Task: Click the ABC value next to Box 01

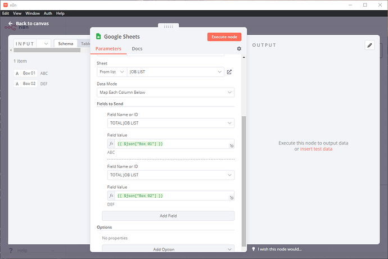Action: click(44, 74)
